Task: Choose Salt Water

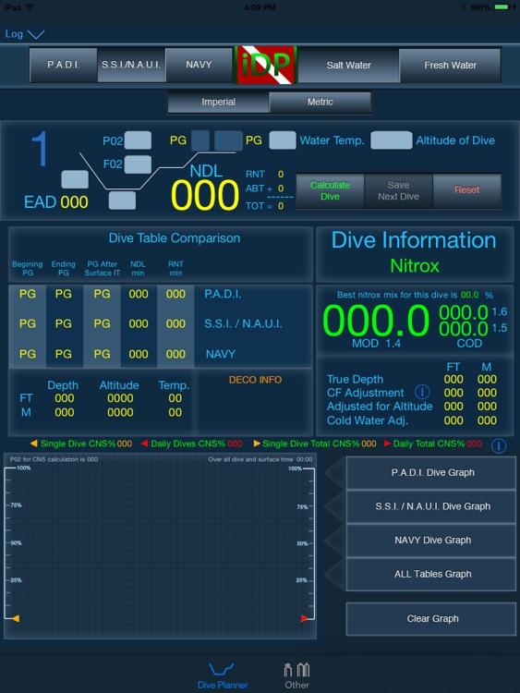Action: (348, 66)
